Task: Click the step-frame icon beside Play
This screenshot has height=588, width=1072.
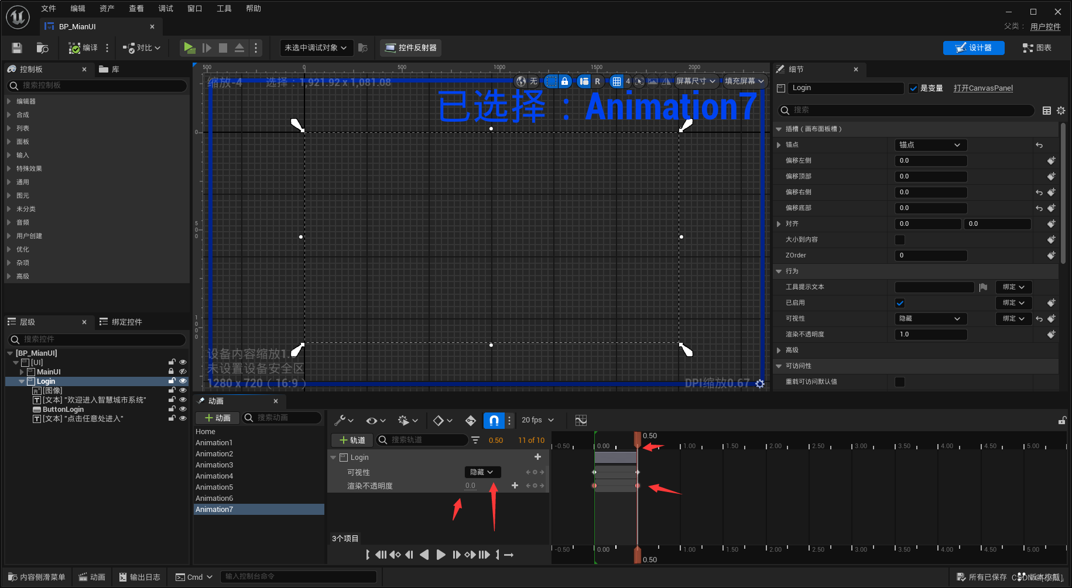Action: [207, 48]
